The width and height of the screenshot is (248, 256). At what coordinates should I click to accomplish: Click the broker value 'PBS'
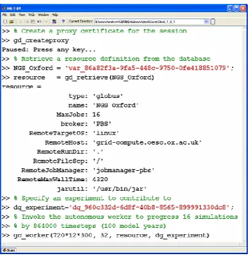[x=102, y=124]
